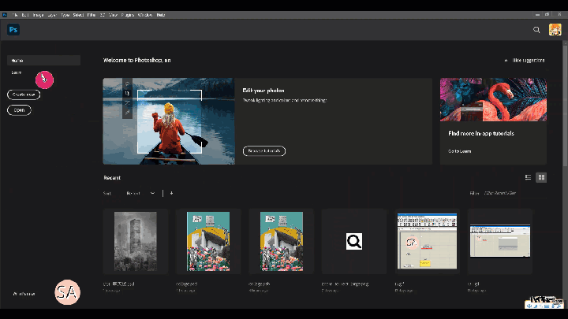Open the kayak photo tutorial image

[169, 121]
